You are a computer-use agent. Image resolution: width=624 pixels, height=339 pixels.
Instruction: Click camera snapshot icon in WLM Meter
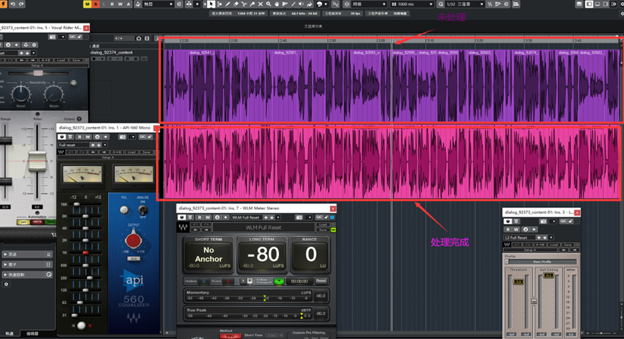click(x=300, y=217)
